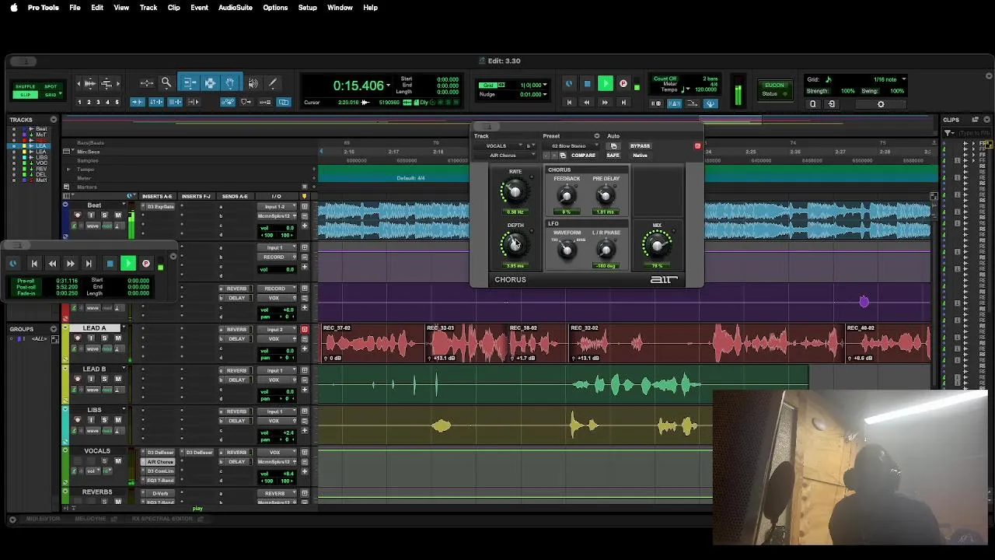Activate the Grabber hand tool
The height and width of the screenshot is (560, 995).
230,82
